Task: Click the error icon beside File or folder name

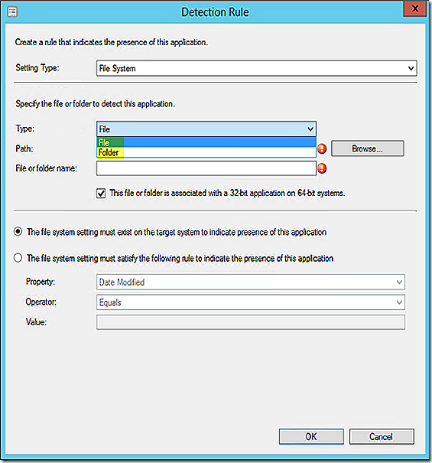Action: pos(322,168)
